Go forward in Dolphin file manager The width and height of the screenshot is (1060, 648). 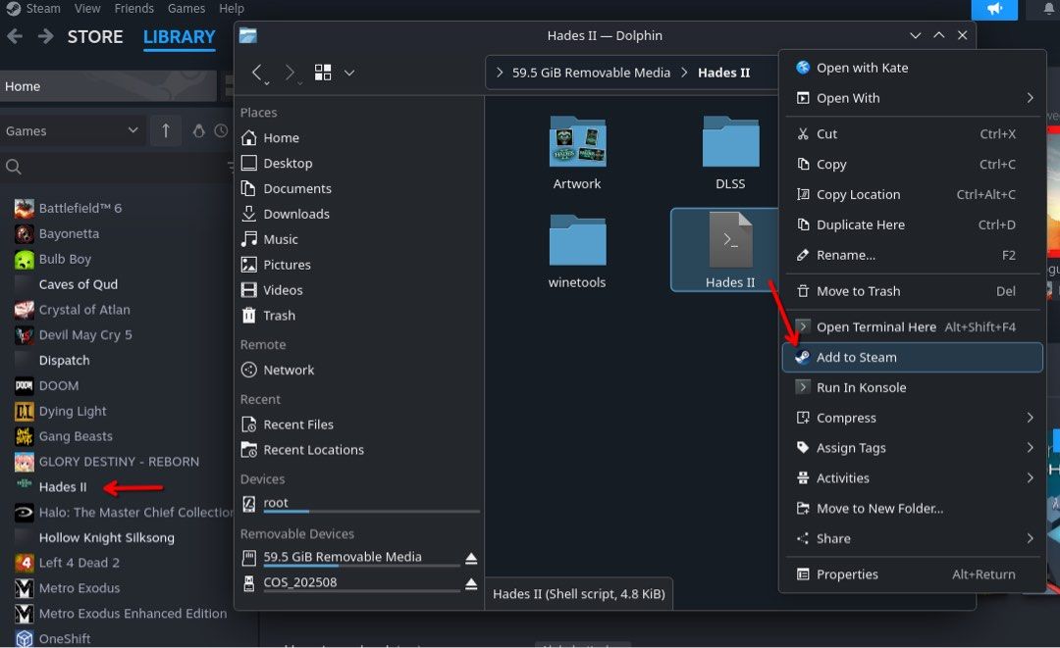pyautogui.click(x=290, y=73)
